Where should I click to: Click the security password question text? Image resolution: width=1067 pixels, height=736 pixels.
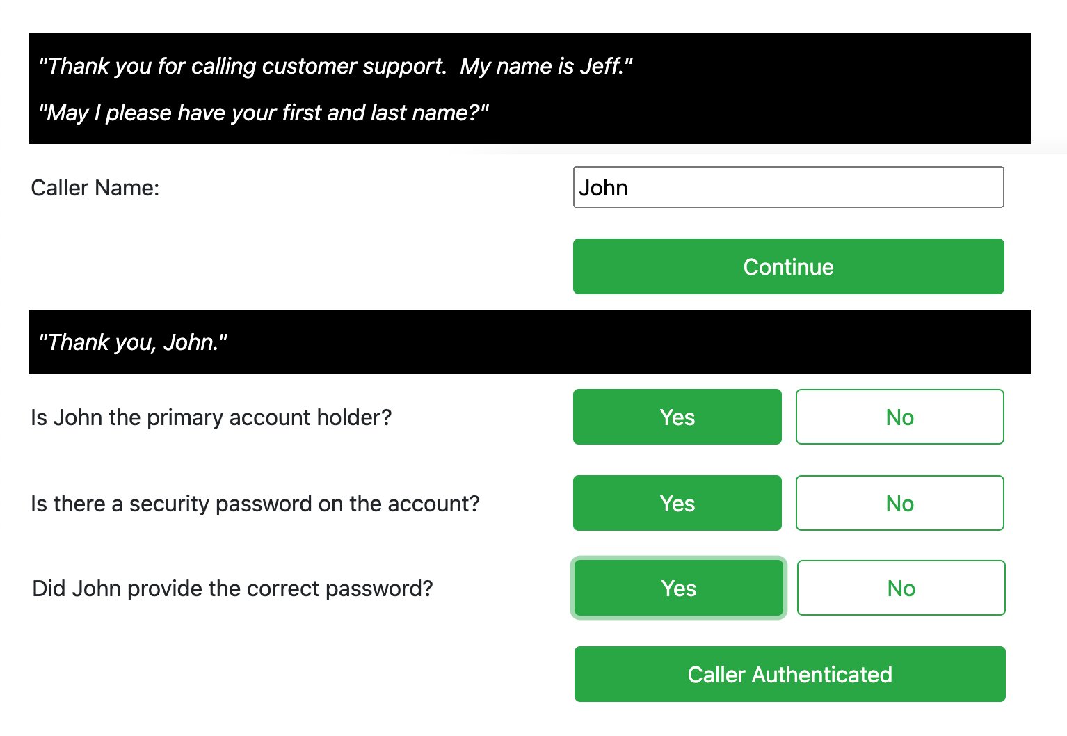pyautogui.click(x=255, y=504)
